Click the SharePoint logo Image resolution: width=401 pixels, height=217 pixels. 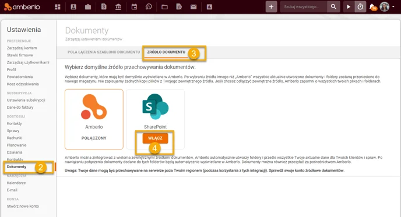tap(155, 106)
